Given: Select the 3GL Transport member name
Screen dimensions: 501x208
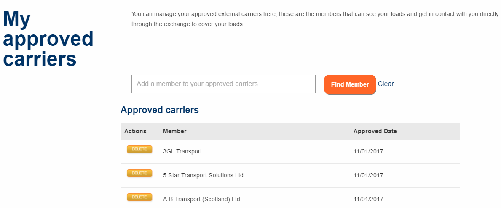Looking at the screenshot, I should tap(182, 151).
